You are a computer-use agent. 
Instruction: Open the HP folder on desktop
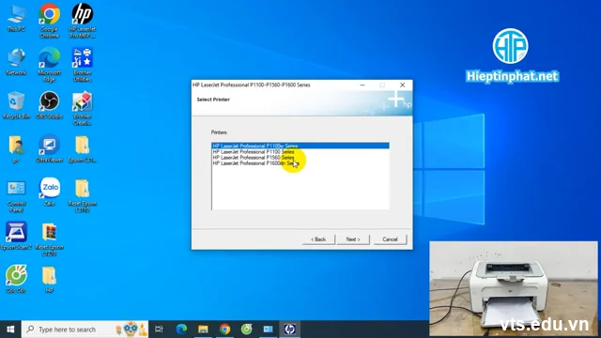50,279
